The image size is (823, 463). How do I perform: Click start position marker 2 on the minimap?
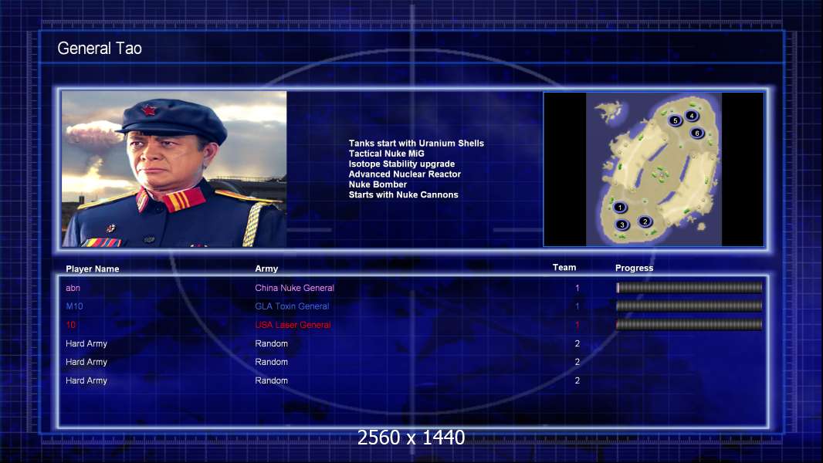tap(645, 221)
